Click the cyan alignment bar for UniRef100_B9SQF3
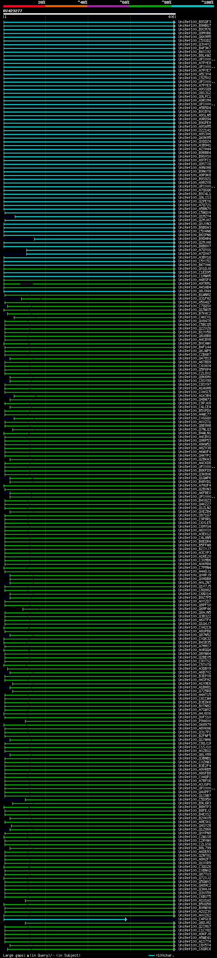This screenshot has height=958, width=217. (90, 22)
